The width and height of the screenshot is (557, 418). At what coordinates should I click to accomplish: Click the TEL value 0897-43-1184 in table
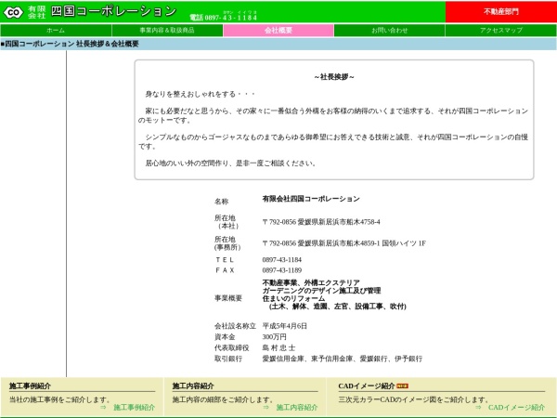pos(281,260)
